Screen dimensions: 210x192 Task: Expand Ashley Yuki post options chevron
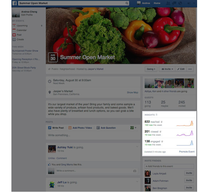click(137, 147)
